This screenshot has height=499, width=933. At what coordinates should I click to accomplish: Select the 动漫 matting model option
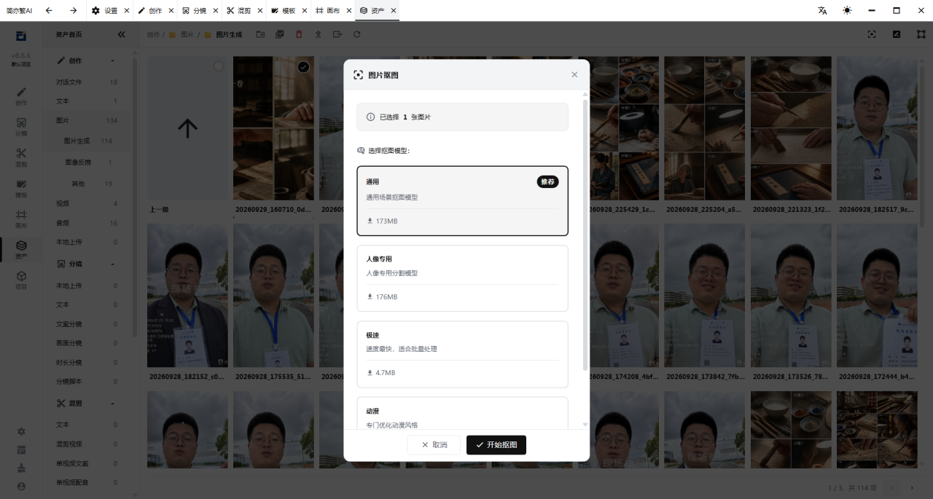click(462, 413)
